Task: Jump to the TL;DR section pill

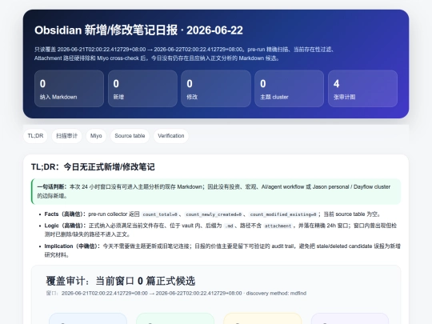Action: point(35,136)
